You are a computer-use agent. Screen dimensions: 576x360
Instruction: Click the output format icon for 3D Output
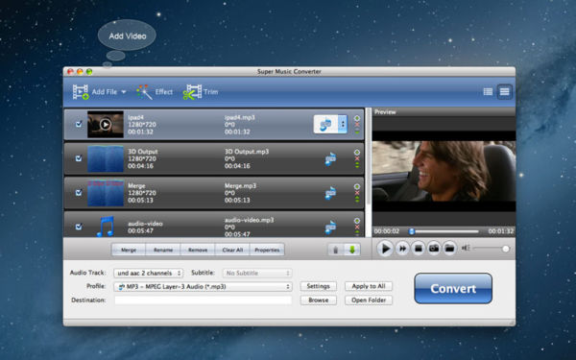(x=330, y=158)
